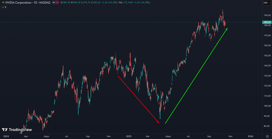Click the NVIDIA Corporation · 1D · NASDAQ title
Viewport: 272px width, 139px height.
[x=28, y=3]
